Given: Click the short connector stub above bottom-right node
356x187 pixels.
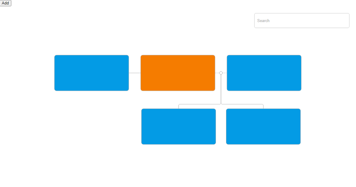Looking at the screenshot, I should [263, 107].
